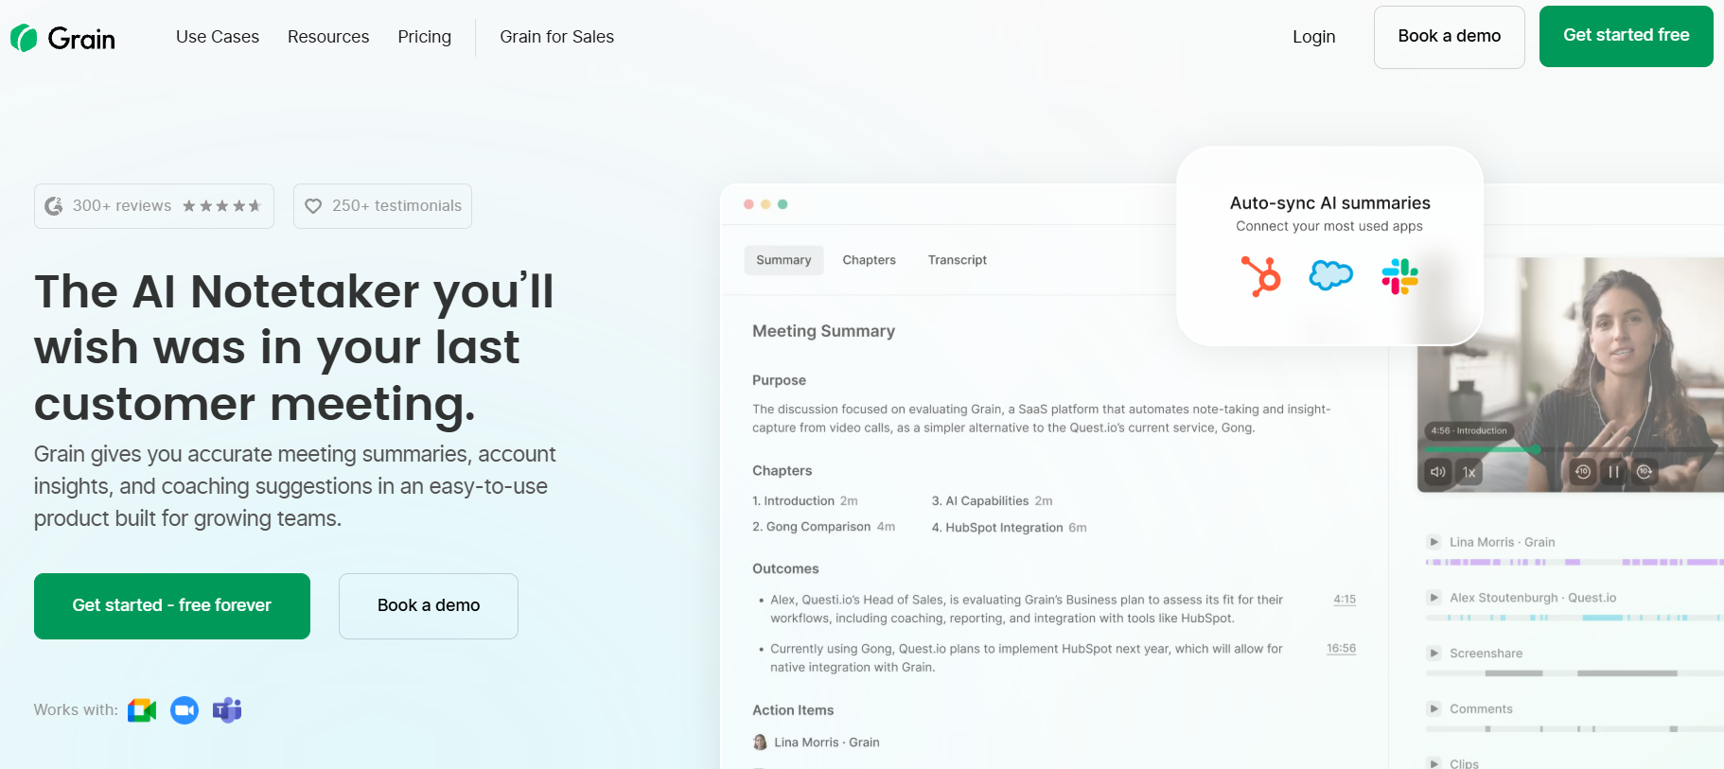
Task: Click the Salesforce cloud icon
Action: click(1330, 275)
